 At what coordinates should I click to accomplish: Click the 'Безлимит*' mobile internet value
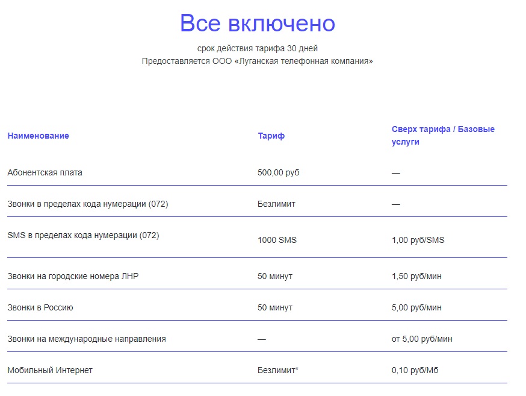click(278, 370)
